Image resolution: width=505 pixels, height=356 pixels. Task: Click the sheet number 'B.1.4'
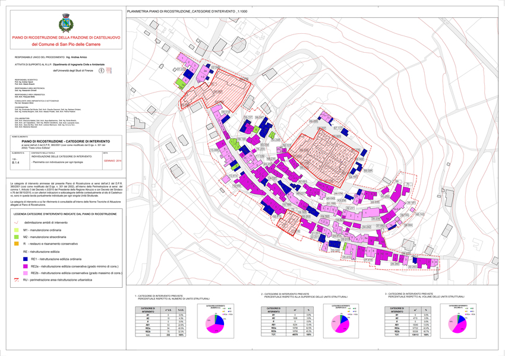[x=15, y=163]
